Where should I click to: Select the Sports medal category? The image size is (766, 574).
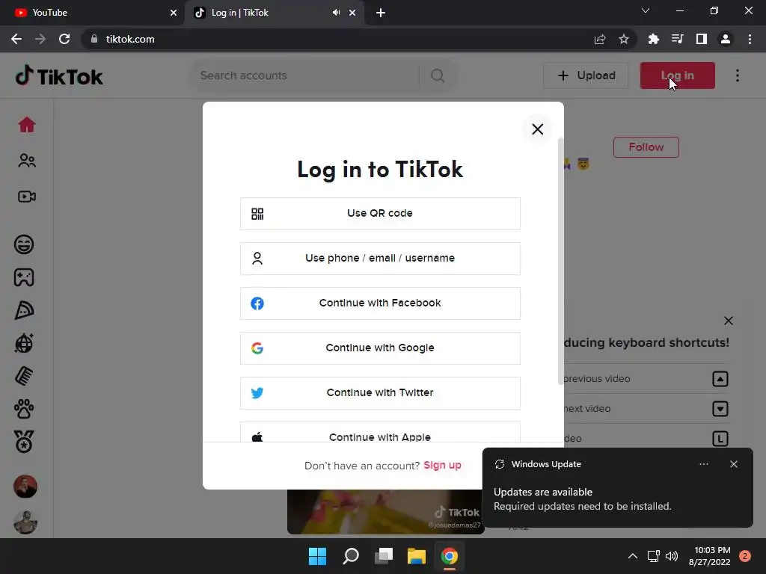pyautogui.click(x=24, y=442)
